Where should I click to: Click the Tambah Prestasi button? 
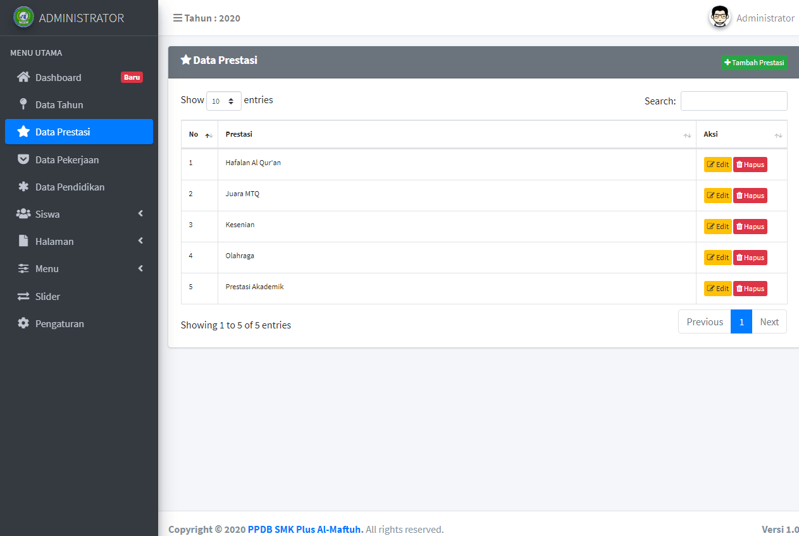(754, 63)
